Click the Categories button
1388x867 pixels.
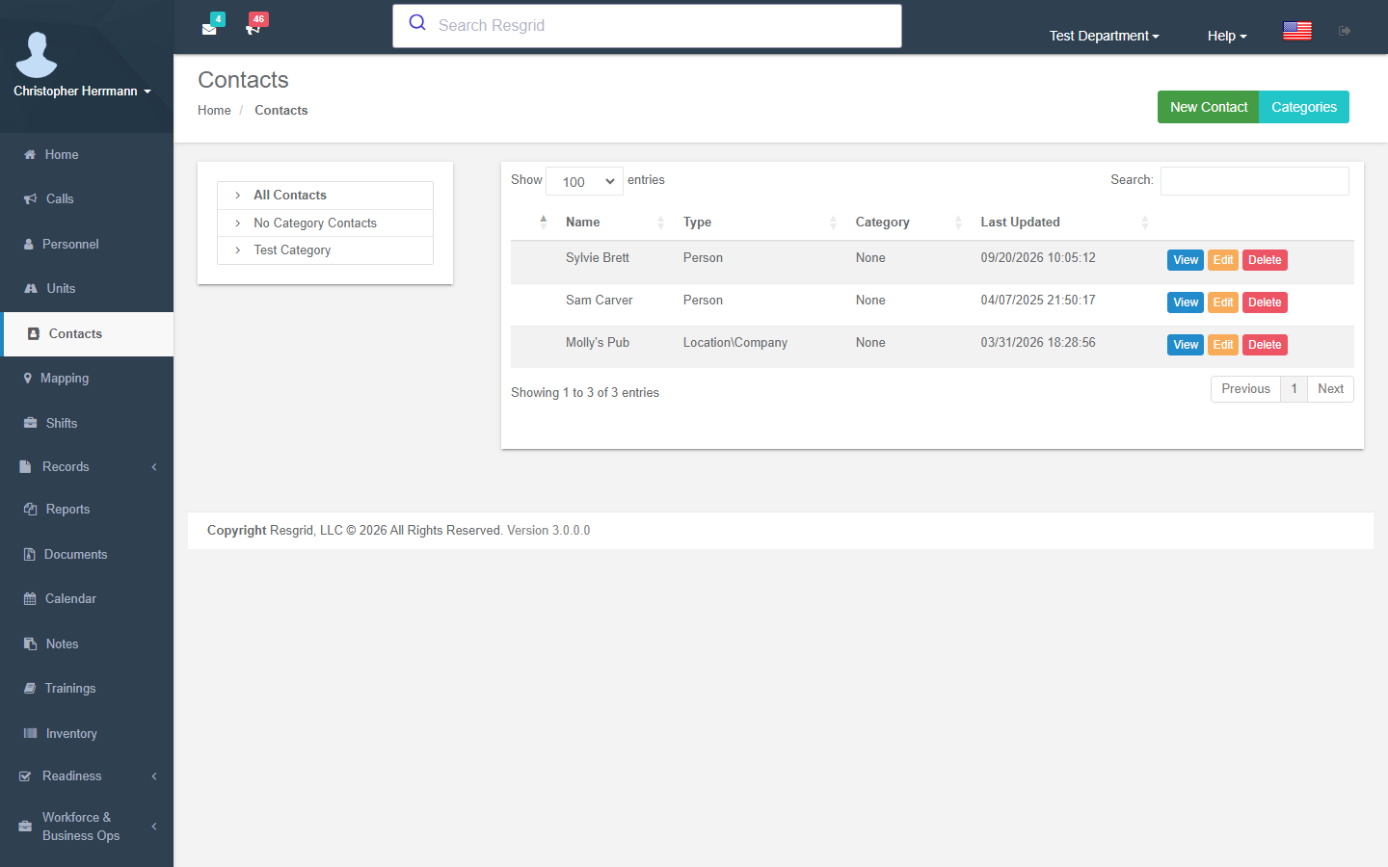(1304, 107)
